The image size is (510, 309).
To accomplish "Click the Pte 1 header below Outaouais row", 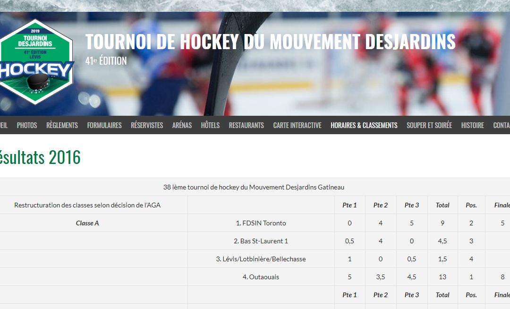I will pos(349,295).
